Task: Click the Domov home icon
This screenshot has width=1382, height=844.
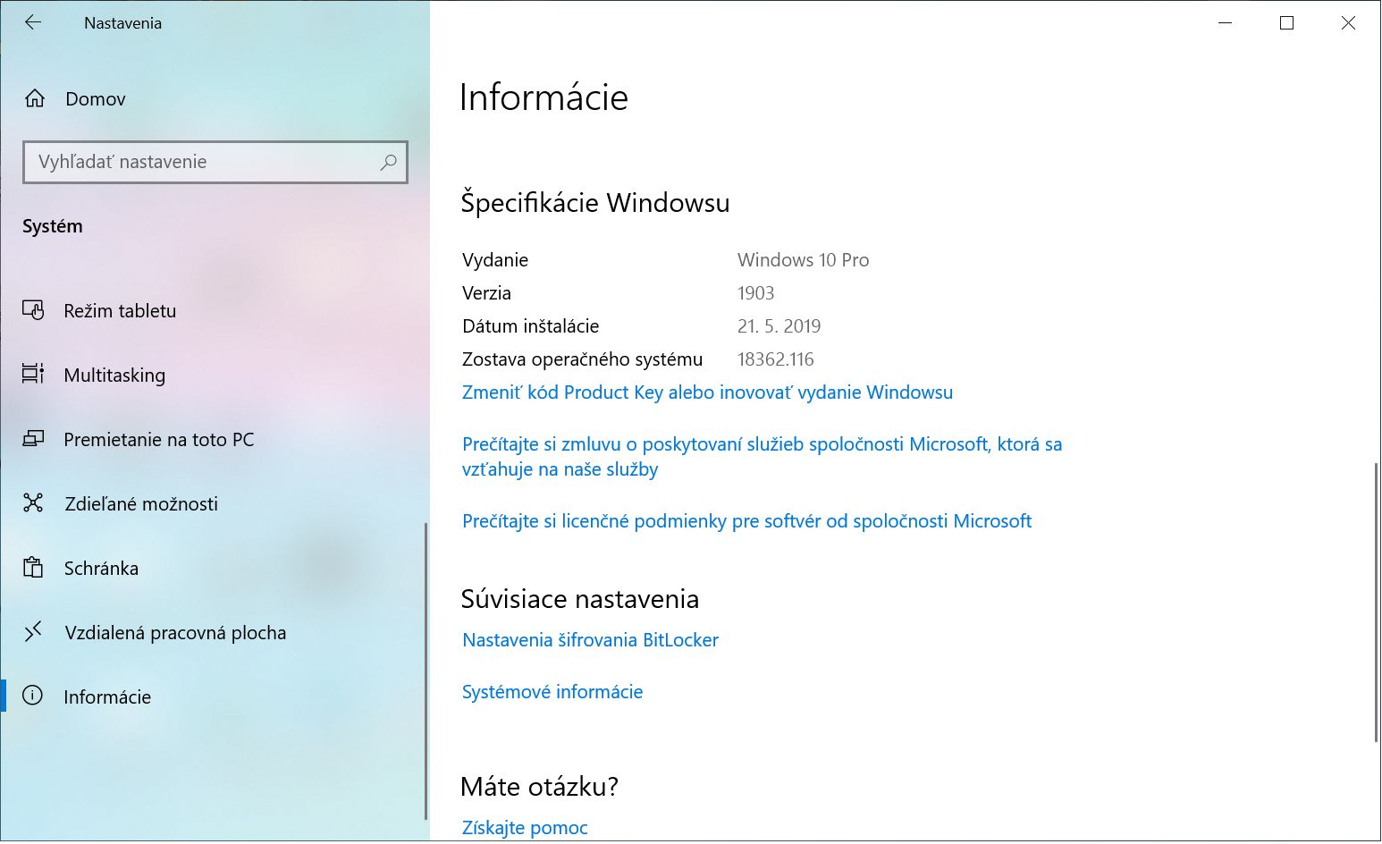Action: coord(34,98)
